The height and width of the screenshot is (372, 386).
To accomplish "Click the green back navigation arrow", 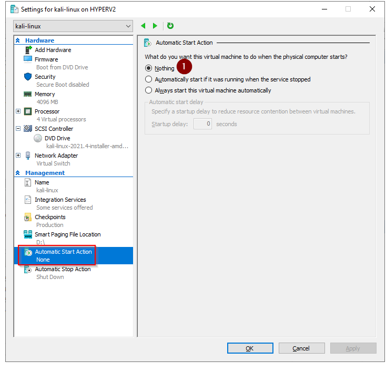I will (x=144, y=26).
